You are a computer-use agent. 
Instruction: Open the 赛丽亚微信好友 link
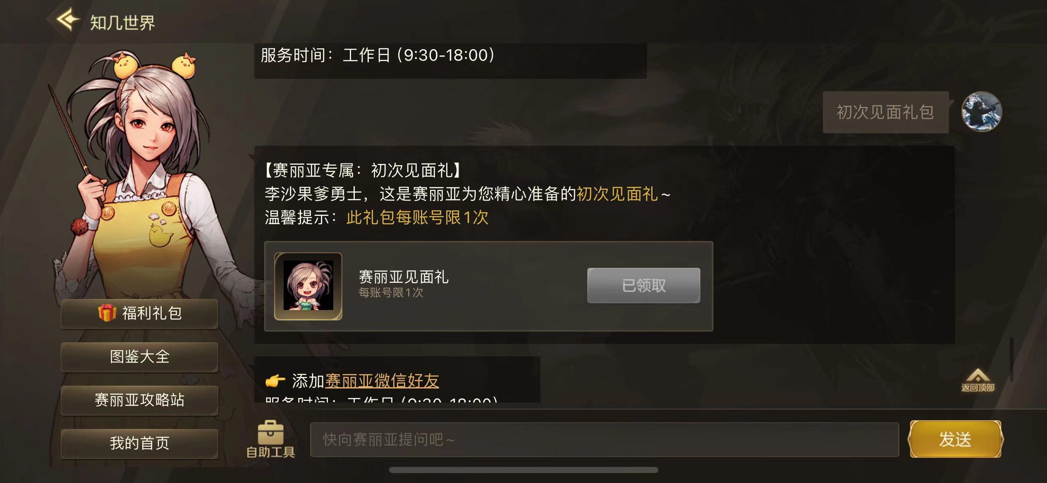382,381
